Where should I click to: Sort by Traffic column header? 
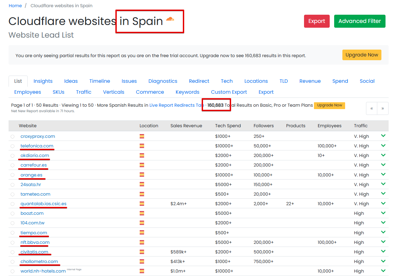(x=361, y=126)
